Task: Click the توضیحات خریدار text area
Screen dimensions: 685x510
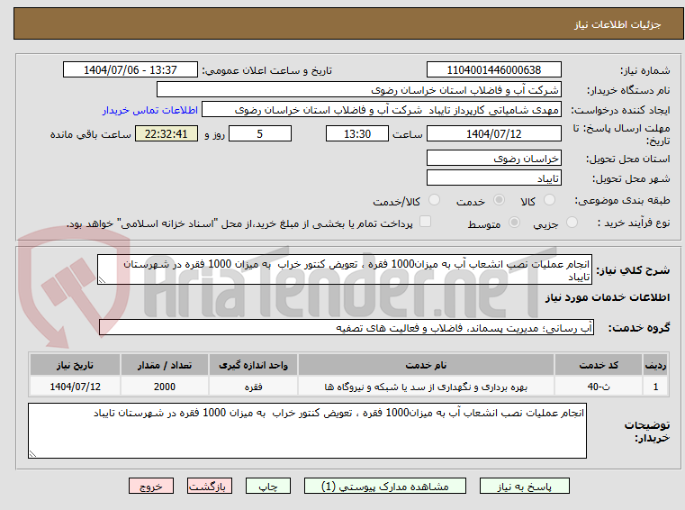Action: pyautogui.click(x=307, y=431)
